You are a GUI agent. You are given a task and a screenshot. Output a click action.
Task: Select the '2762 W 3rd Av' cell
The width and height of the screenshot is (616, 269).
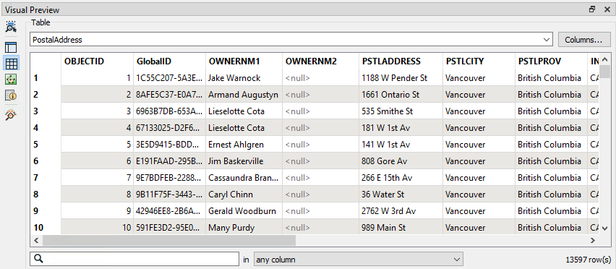(401, 211)
